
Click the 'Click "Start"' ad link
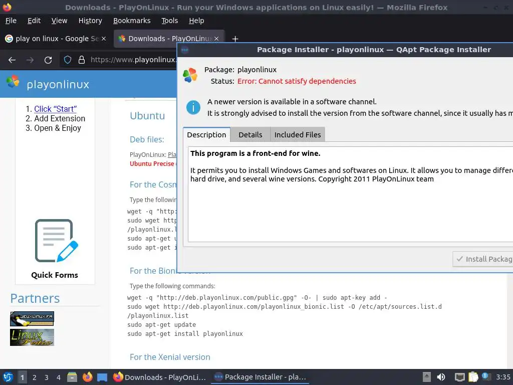pyautogui.click(x=55, y=109)
